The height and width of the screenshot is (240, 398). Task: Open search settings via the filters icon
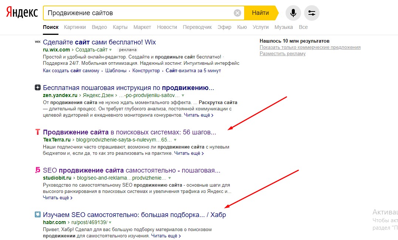[311, 13]
